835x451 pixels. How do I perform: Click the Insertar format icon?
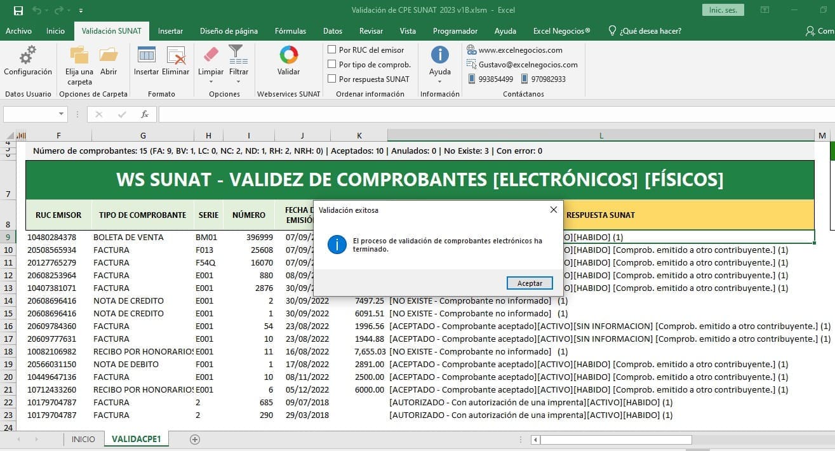pos(146,62)
